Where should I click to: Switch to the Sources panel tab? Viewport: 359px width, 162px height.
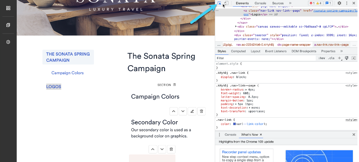pyautogui.click(x=278, y=3)
